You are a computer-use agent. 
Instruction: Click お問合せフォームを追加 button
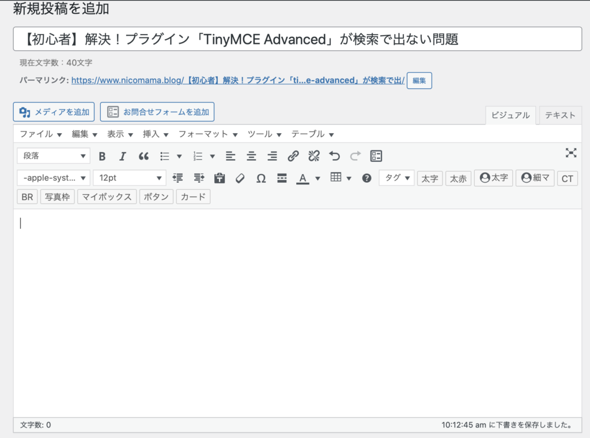pos(157,112)
